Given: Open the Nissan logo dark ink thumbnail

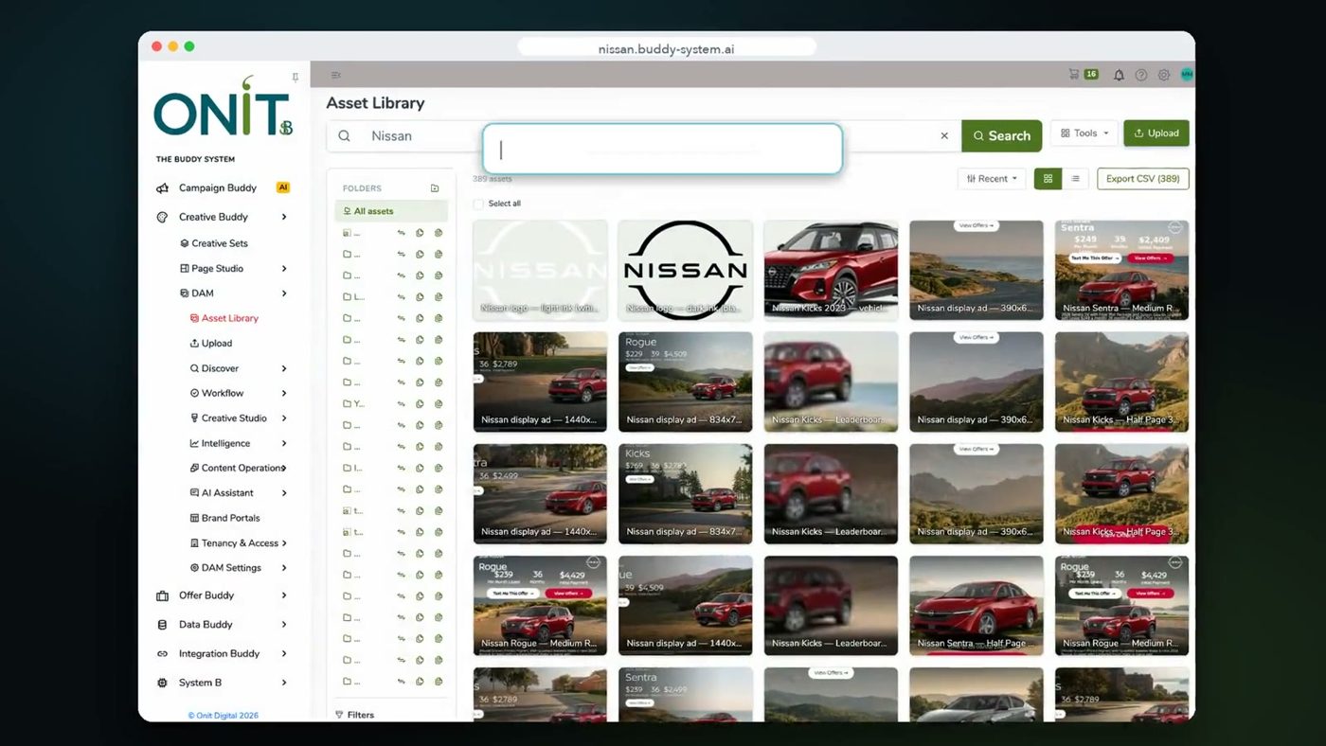Looking at the screenshot, I should [686, 271].
